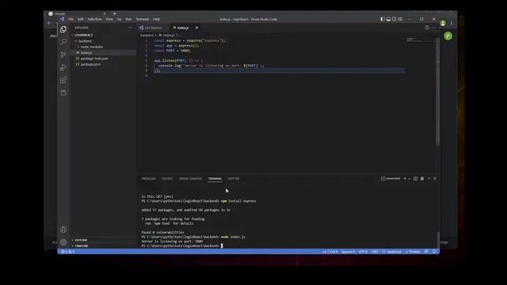
Task: Open browser menu three dots behind VS Code
Action: click(452, 23)
